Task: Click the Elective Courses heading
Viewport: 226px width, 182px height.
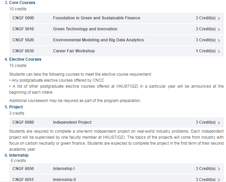Action: (x=25, y=59)
